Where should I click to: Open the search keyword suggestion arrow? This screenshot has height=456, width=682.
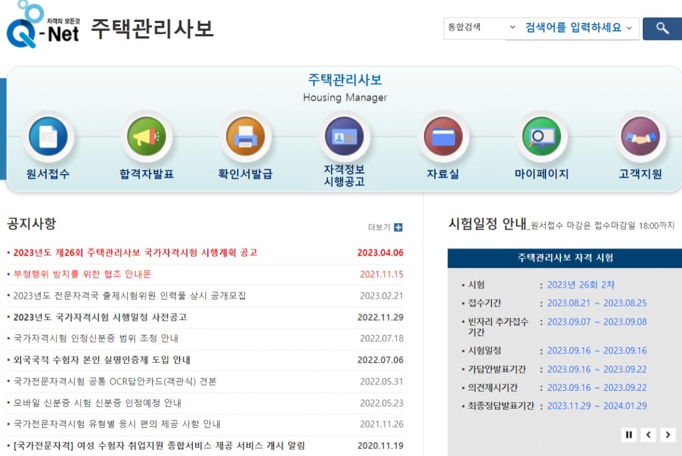tap(629, 28)
